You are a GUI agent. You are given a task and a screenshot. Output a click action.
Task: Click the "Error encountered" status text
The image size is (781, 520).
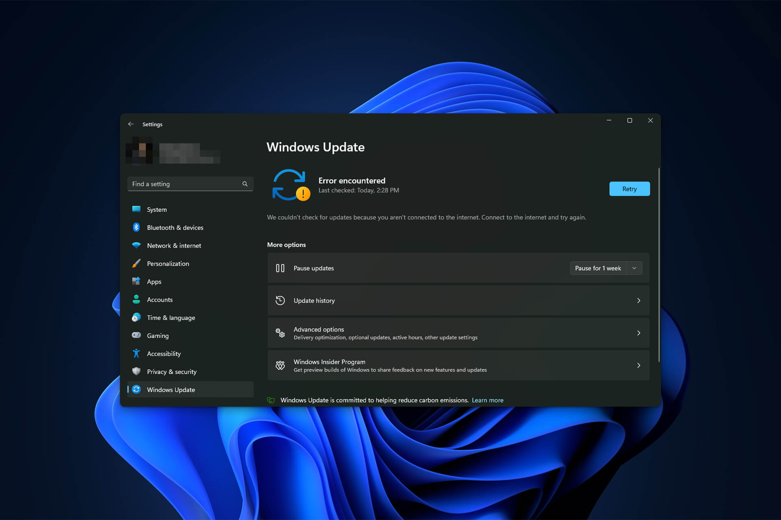tap(351, 180)
